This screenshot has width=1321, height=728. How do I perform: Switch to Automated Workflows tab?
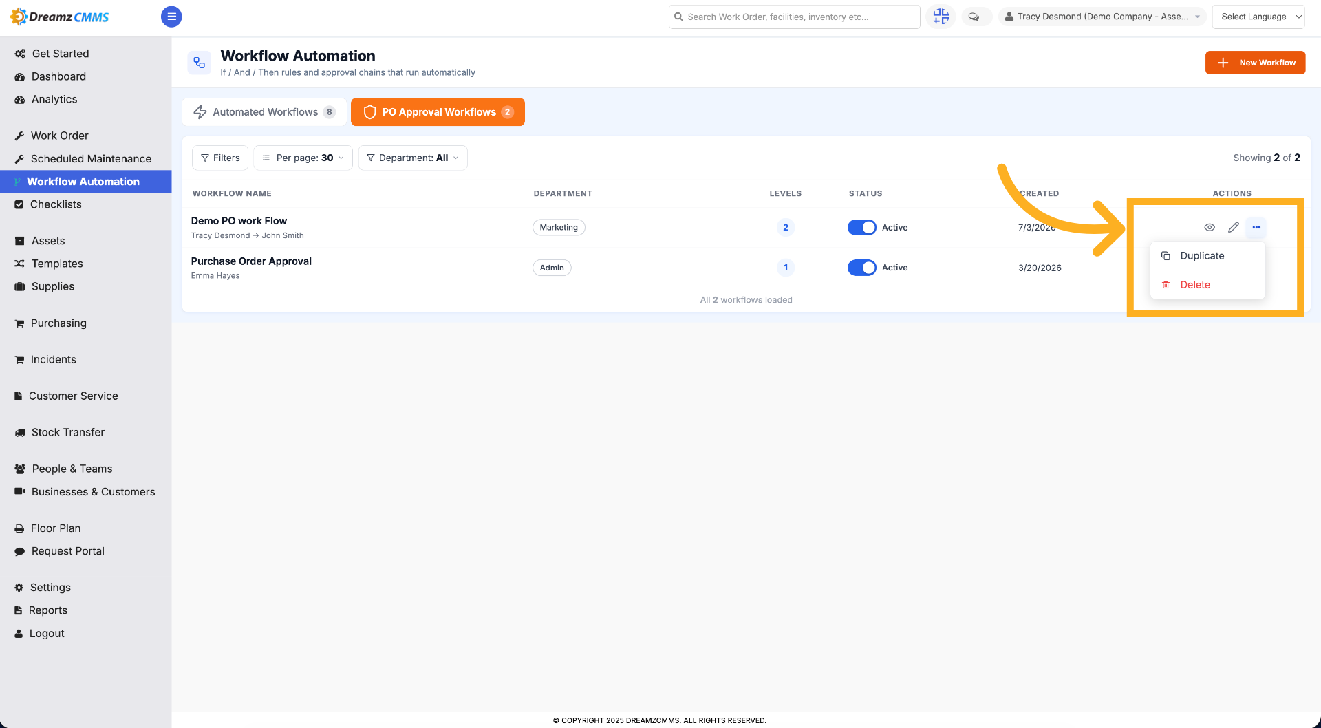(x=265, y=112)
